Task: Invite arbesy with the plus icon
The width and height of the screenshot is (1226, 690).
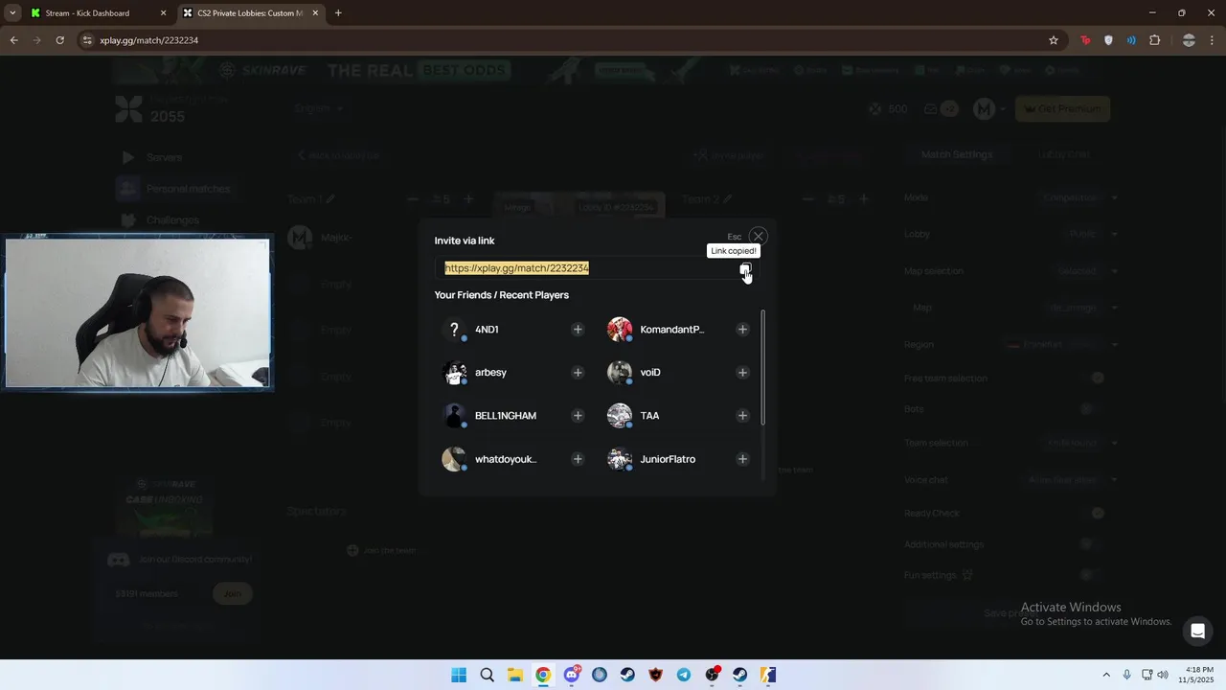Action: tap(578, 373)
